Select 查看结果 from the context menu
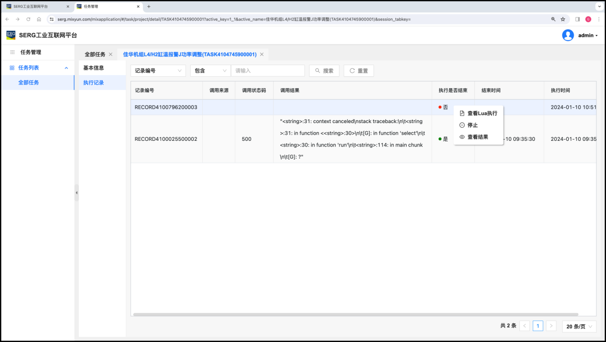Screen dimensions: 606x342 477,137
